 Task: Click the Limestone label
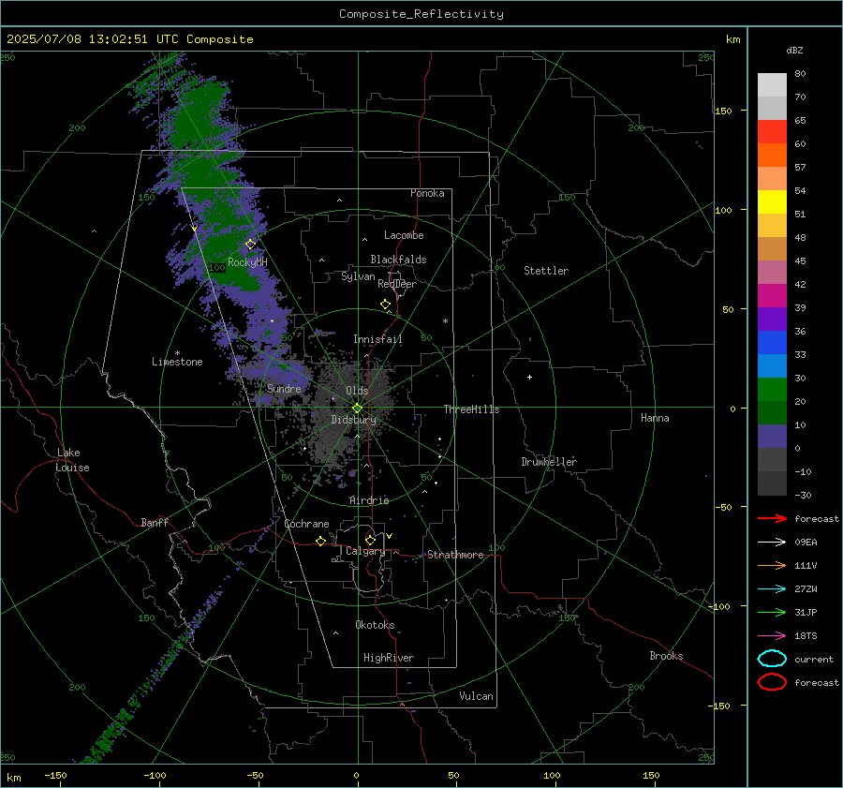click(177, 362)
